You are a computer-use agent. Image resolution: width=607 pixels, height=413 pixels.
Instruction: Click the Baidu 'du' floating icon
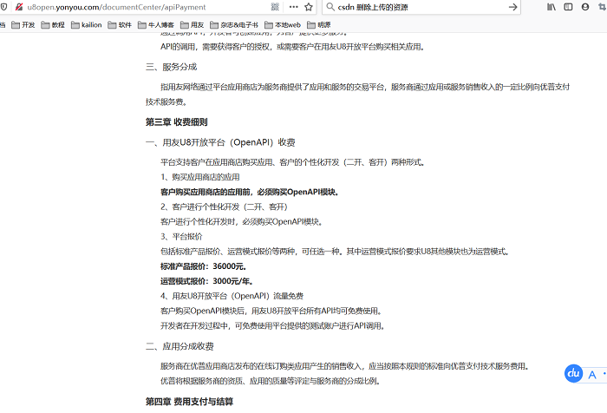tap(572, 373)
